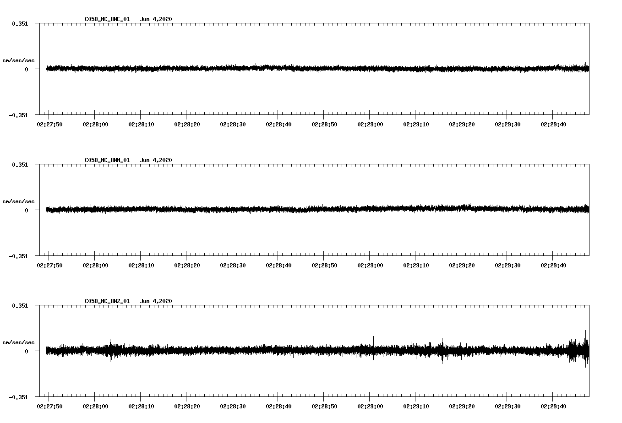The height and width of the screenshot is (423, 622).
Task: Click the 02:29:20 time label under HNZ plot
Action: coord(462,407)
